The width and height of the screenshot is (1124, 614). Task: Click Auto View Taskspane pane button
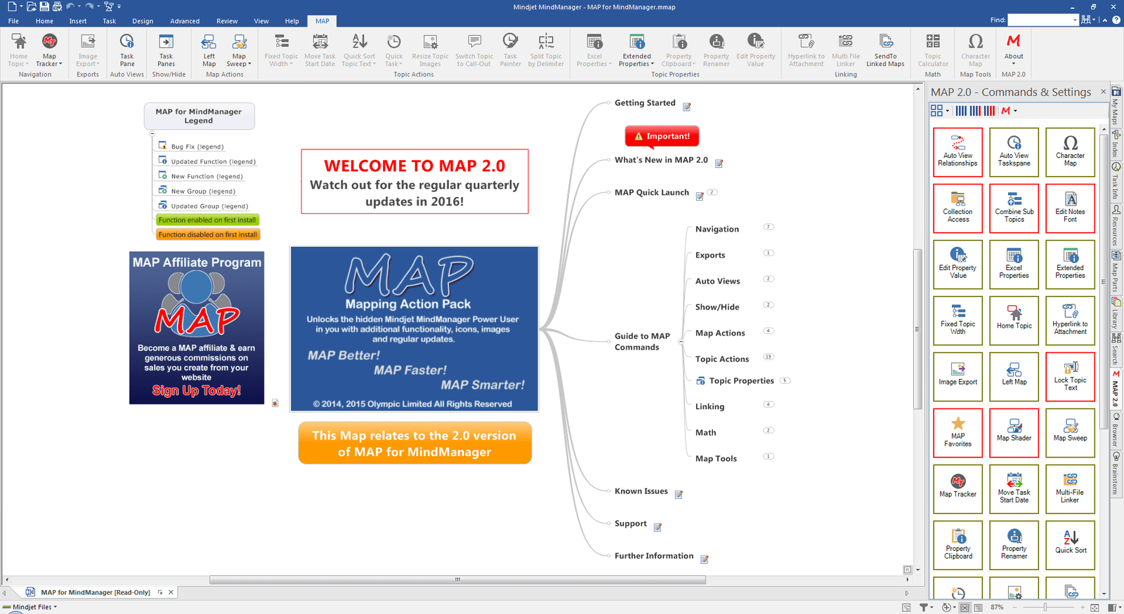pos(1014,152)
